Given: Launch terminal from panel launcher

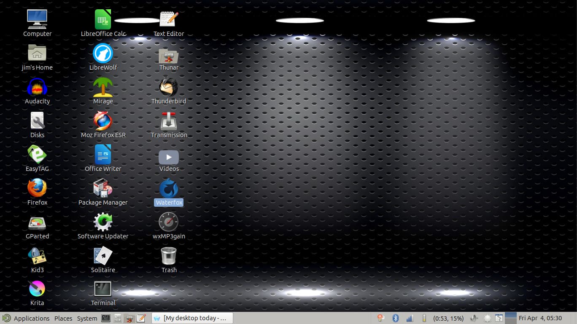Looking at the screenshot, I should coord(106,318).
